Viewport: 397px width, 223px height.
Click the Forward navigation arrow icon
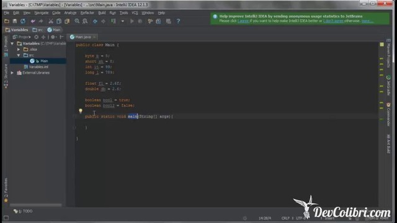[103, 21]
